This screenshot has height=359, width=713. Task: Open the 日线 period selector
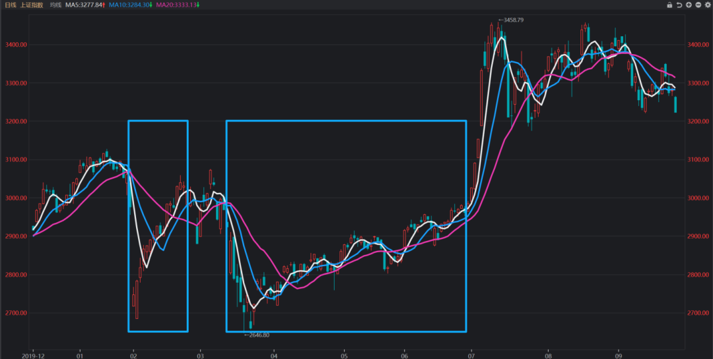[11, 5]
